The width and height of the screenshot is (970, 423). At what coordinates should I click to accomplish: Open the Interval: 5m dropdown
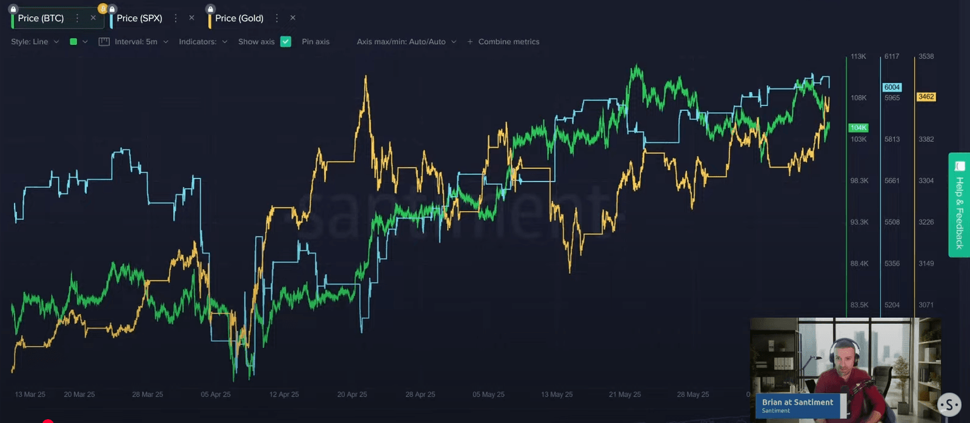click(x=141, y=42)
